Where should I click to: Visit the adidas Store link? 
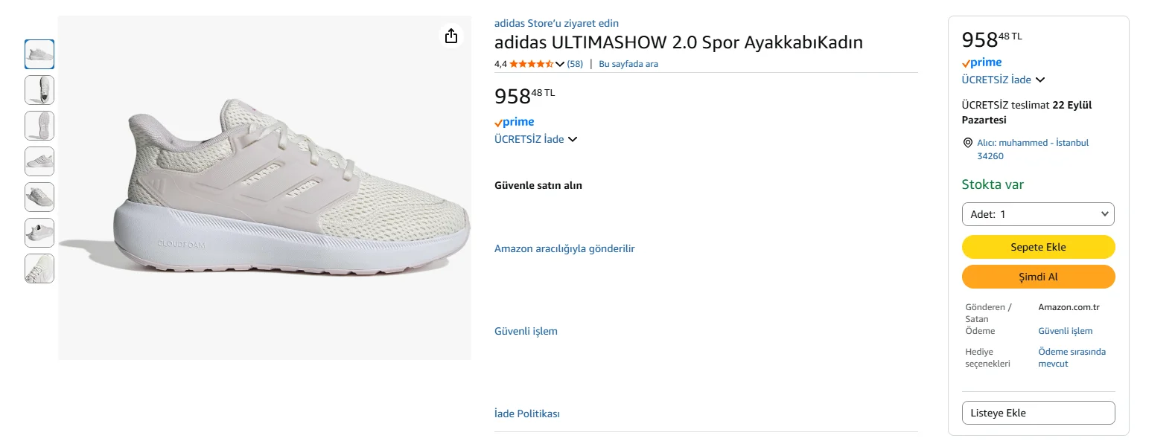556,23
